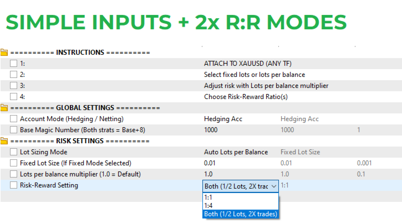Toggle the Lot Sizing Mode checkbox
402x224 pixels.
tap(14, 152)
